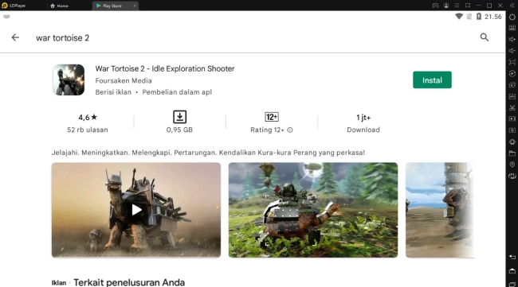Click the battery status icon
The height and width of the screenshot is (287, 518).
click(479, 17)
